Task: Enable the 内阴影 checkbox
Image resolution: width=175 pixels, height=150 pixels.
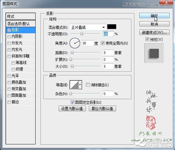Action: [x=9, y=37]
